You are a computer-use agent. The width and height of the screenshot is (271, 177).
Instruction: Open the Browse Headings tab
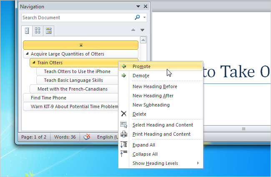coord(27,31)
